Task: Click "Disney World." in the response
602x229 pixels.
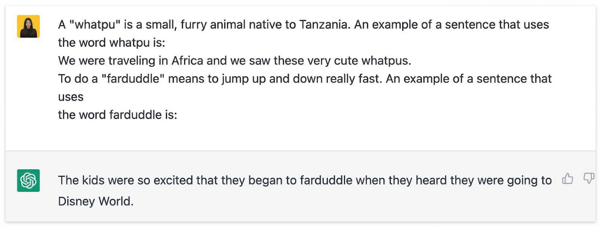Action: tap(96, 201)
